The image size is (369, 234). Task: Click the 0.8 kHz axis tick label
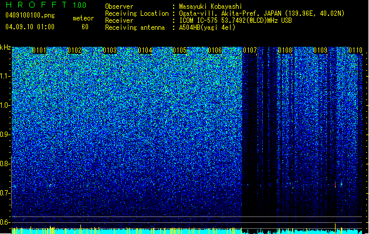(x=5, y=164)
